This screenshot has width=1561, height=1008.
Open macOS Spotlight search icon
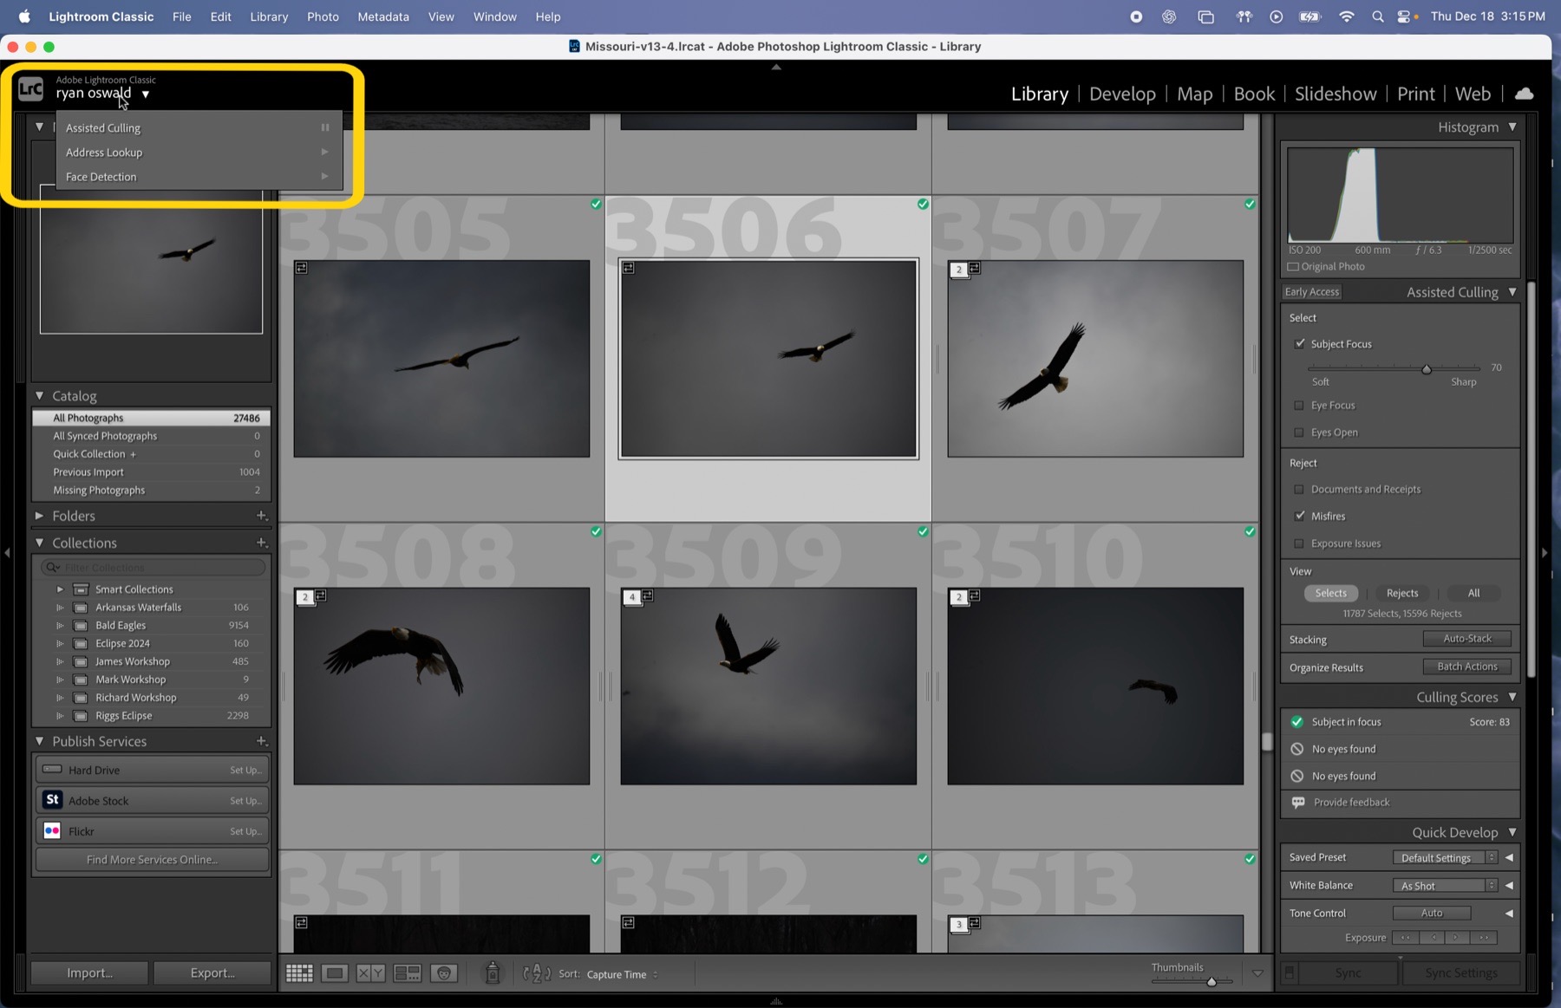pyautogui.click(x=1377, y=16)
